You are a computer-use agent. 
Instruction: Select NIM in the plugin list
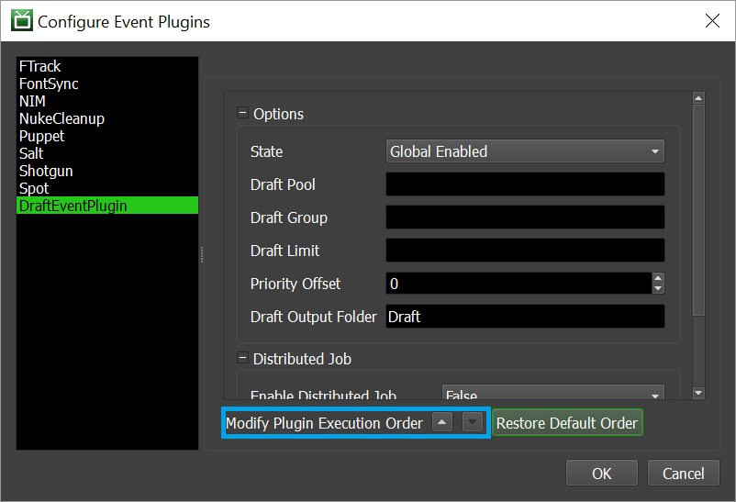coord(107,101)
